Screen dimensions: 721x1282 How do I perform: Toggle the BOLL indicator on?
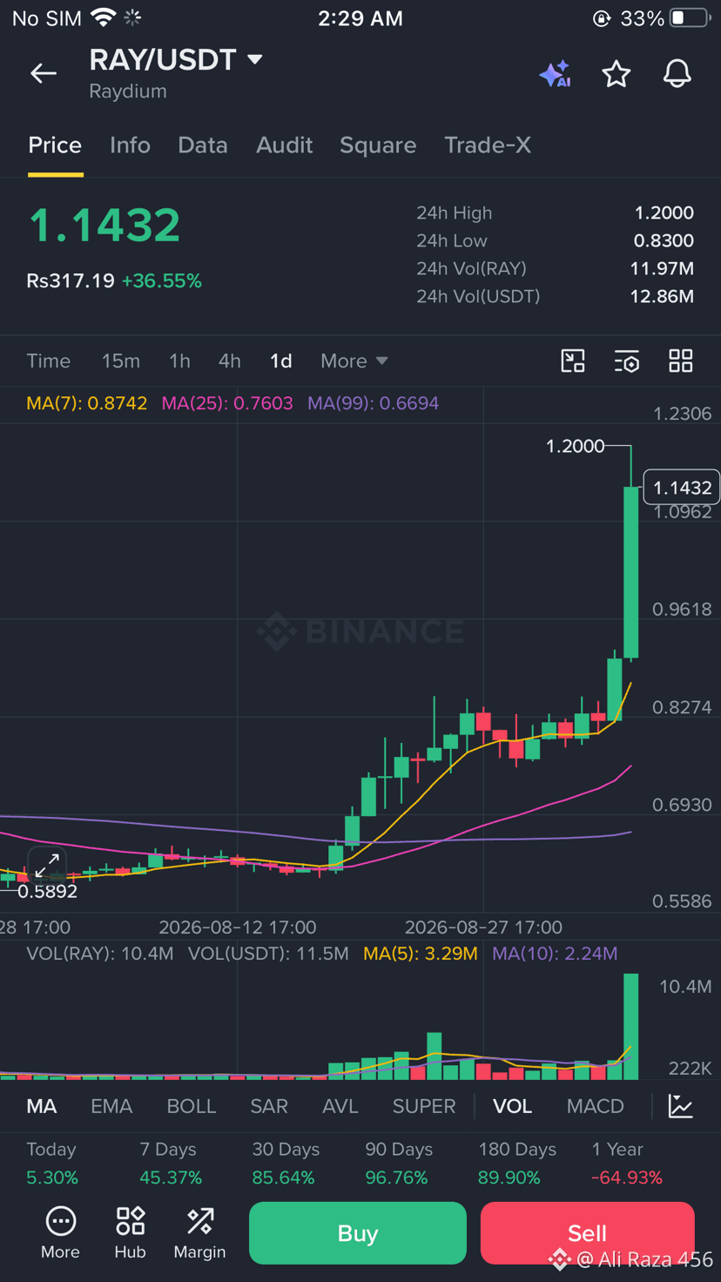(192, 1106)
